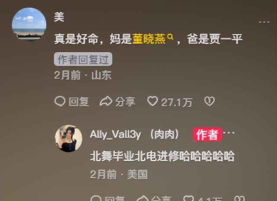
Task: Open three-dot menu on top comment
Action: tap(264, 22)
